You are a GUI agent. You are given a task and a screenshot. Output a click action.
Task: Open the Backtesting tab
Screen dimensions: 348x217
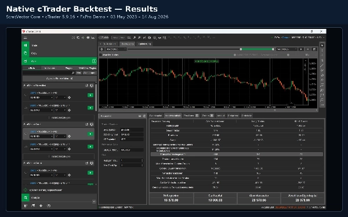click(x=128, y=44)
